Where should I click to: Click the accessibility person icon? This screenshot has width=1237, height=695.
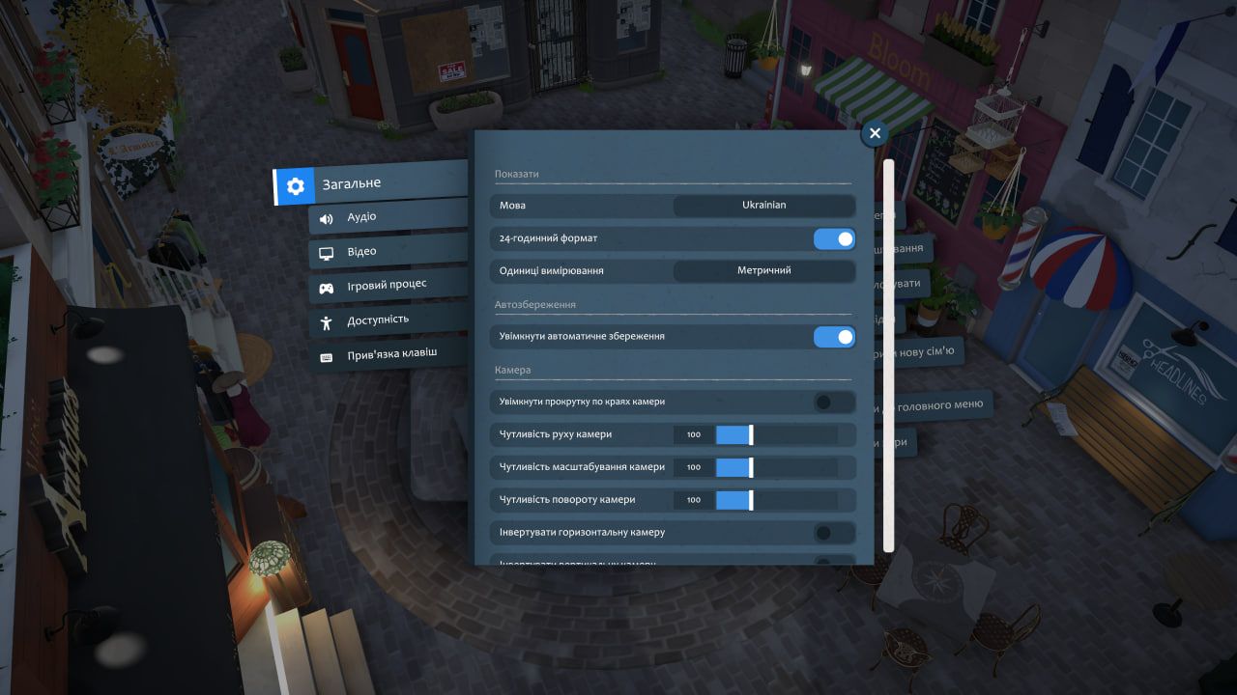pos(327,321)
